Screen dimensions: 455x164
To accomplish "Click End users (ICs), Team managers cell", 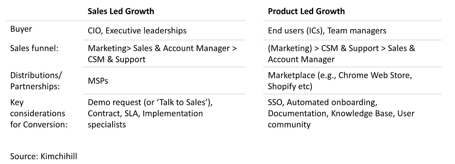I will [x=327, y=31].
